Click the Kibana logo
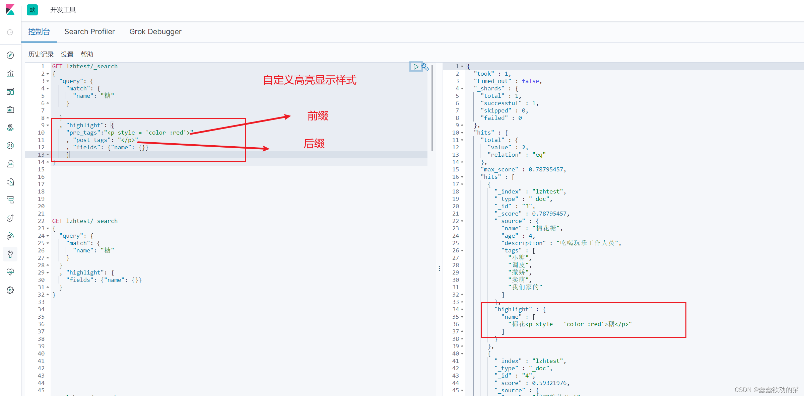 click(x=10, y=10)
